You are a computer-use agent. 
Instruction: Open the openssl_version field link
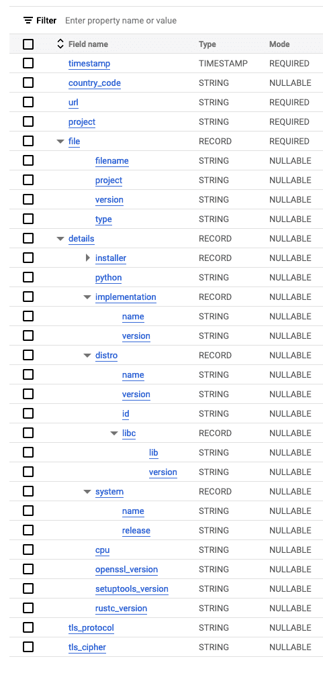127,570
